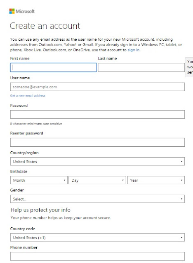Open the birthdate Day dropdown

pos(97,180)
